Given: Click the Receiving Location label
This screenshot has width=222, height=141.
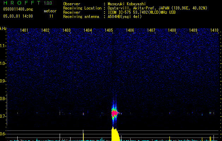Looking at the screenshot, I should pyautogui.click(x=82, y=8).
